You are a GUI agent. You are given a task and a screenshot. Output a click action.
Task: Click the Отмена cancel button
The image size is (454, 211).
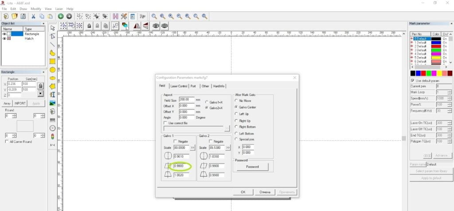click(265, 192)
